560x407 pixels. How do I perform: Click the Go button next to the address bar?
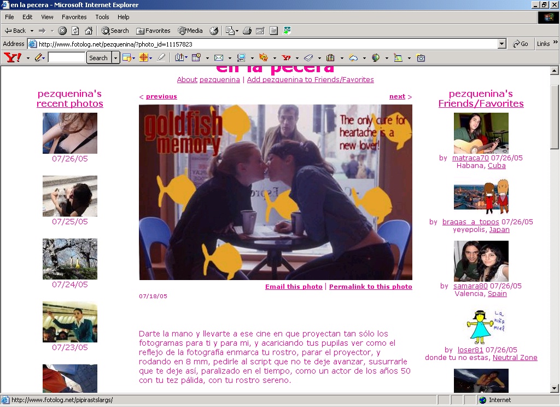pos(521,44)
